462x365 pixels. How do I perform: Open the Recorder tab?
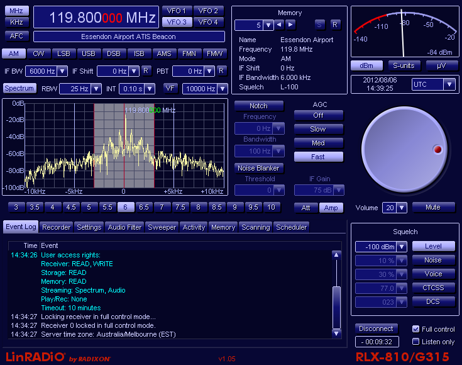pos(57,227)
